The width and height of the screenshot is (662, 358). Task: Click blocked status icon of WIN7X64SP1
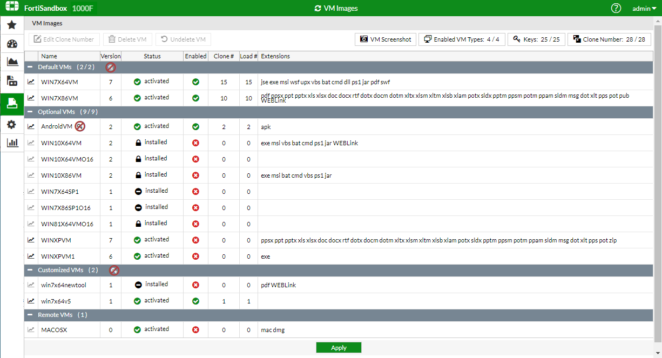tap(138, 191)
